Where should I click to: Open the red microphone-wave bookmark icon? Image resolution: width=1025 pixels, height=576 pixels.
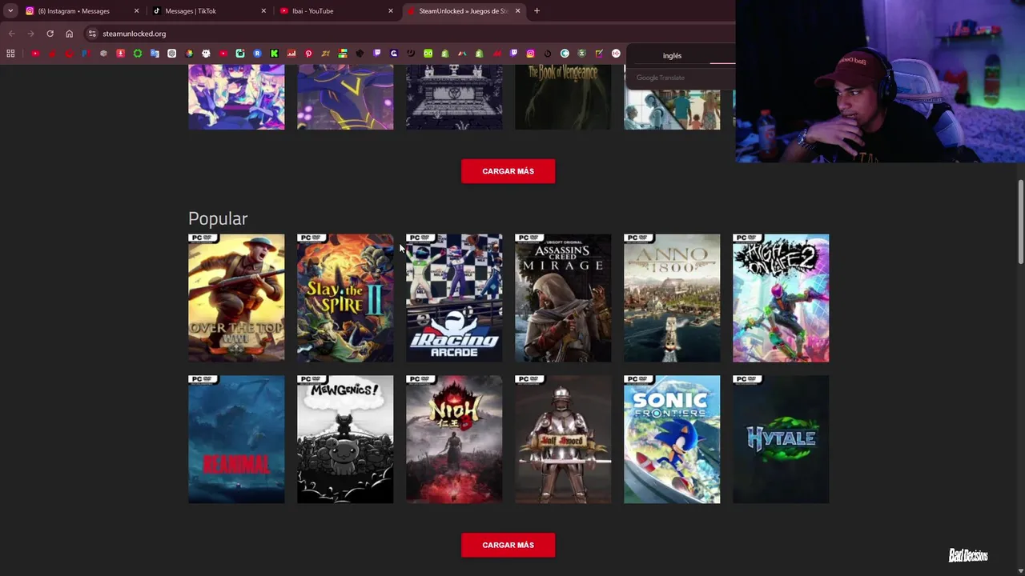click(x=616, y=54)
